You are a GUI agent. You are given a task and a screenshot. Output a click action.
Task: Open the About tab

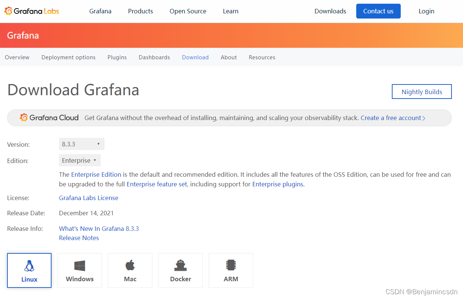tap(229, 57)
